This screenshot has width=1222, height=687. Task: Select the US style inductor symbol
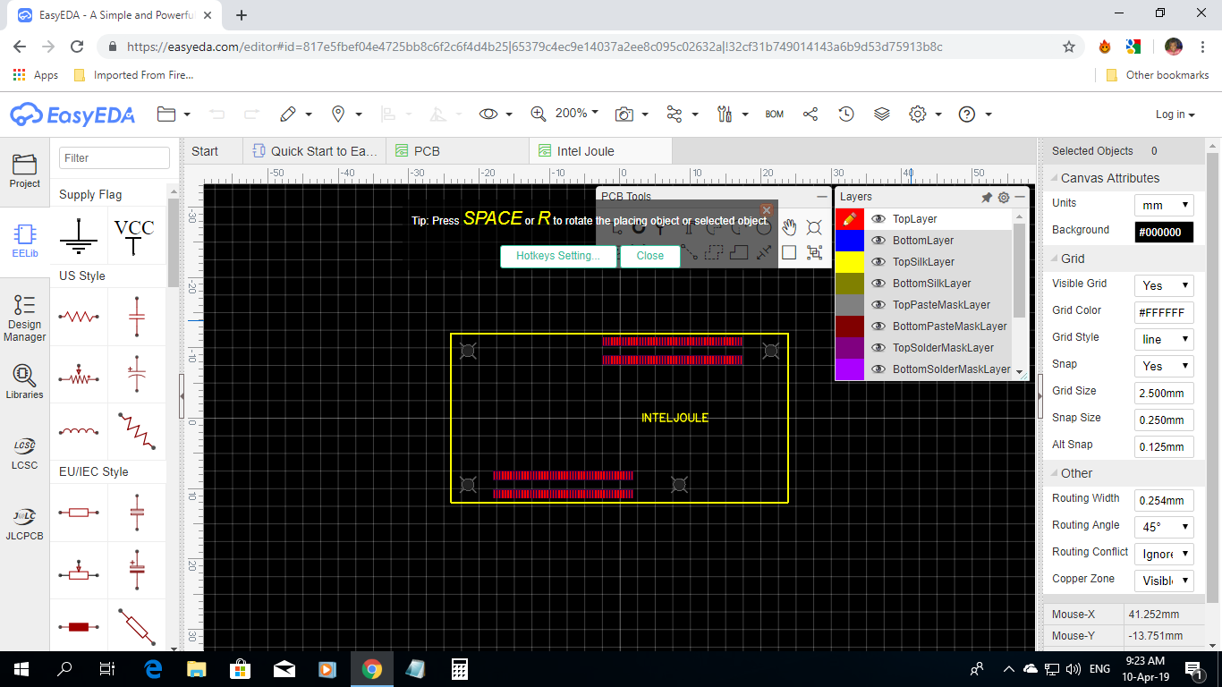click(x=79, y=431)
